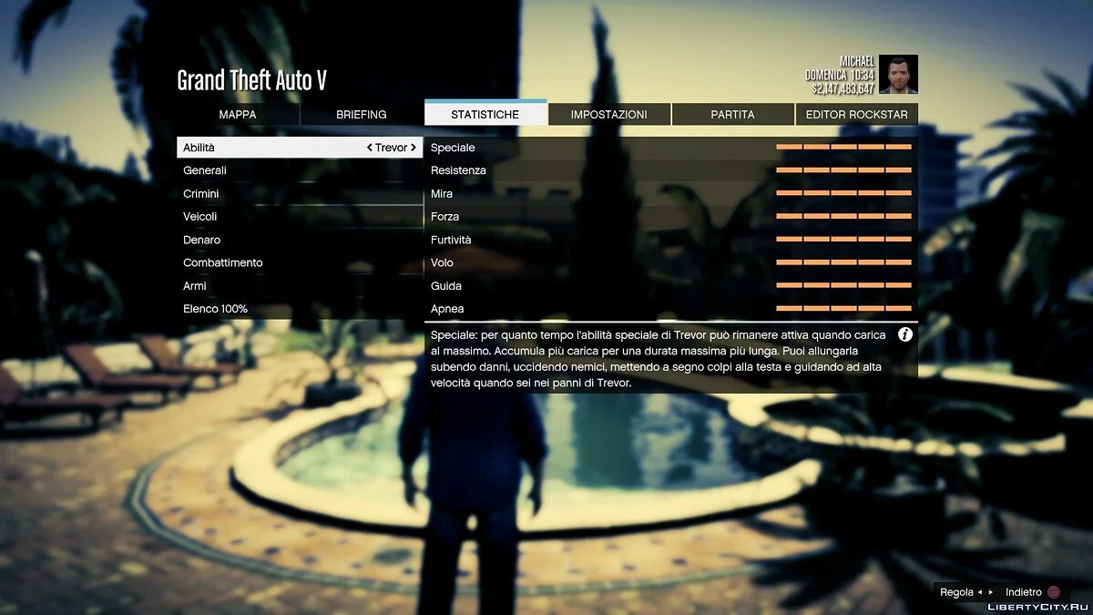Select the Elenco 100% category
Image resolution: width=1093 pixels, height=615 pixels.
(x=216, y=309)
